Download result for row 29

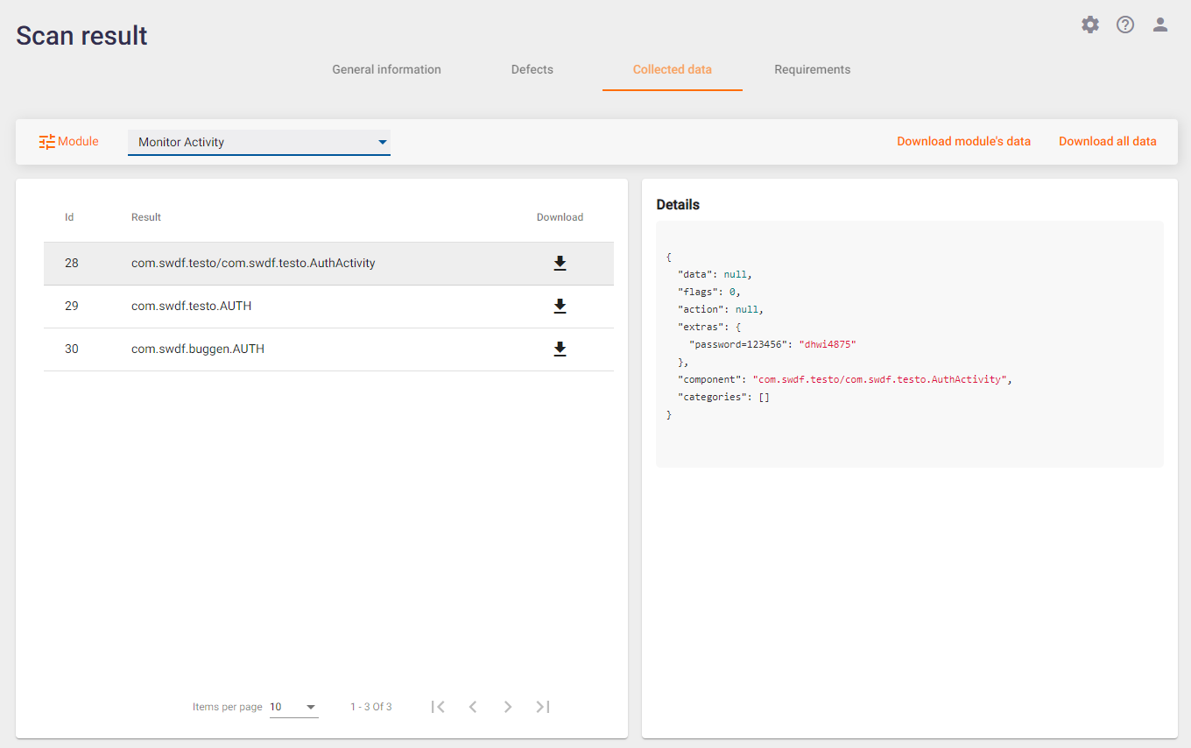pyautogui.click(x=560, y=306)
